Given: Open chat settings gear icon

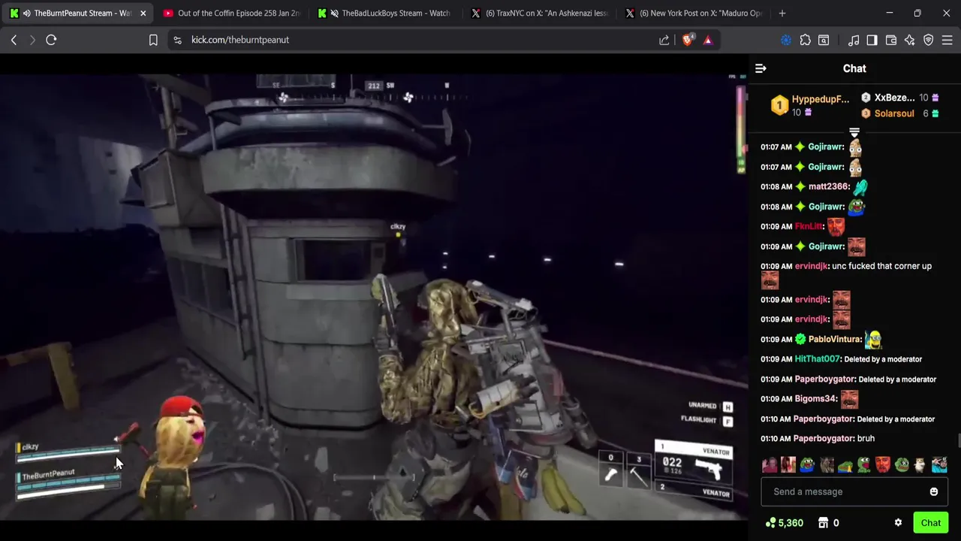Looking at the screenshot, I should point(898,523).
